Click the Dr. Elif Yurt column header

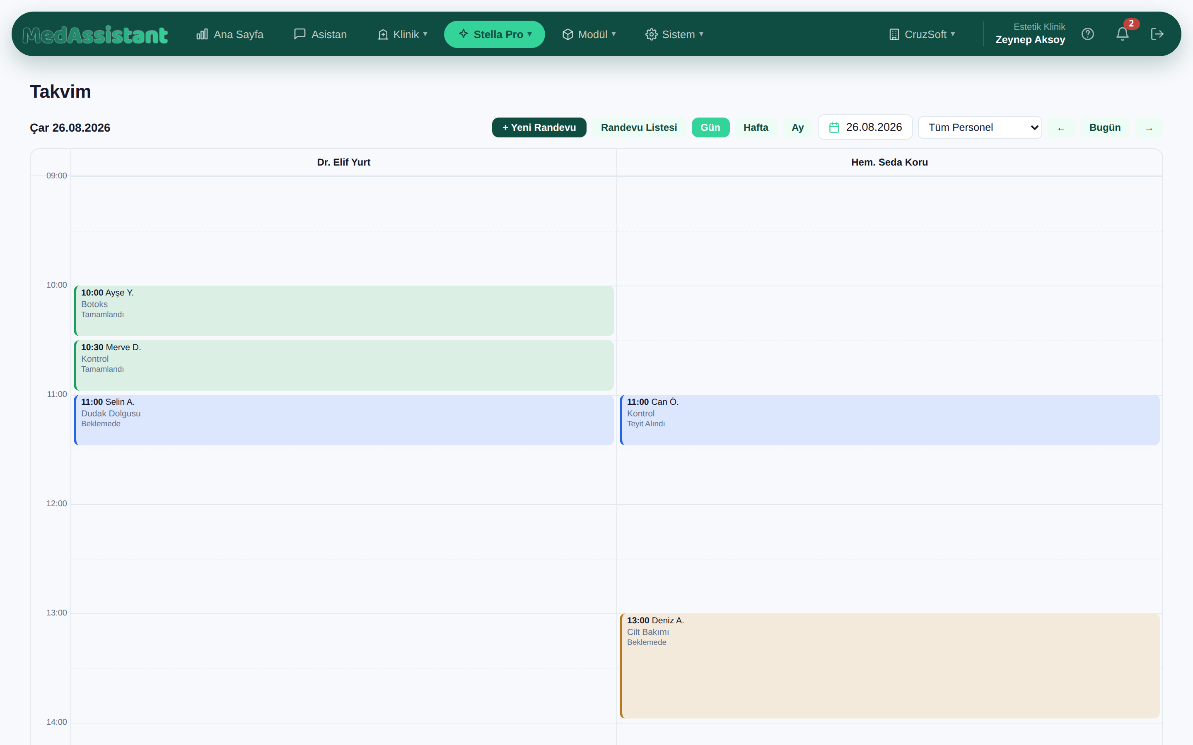[343, 162]
